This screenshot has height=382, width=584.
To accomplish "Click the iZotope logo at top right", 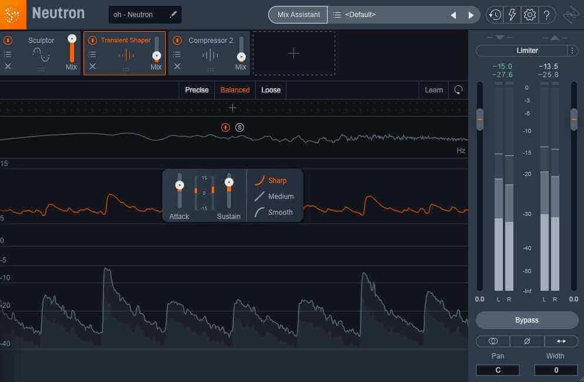I will tap(571, 15).
